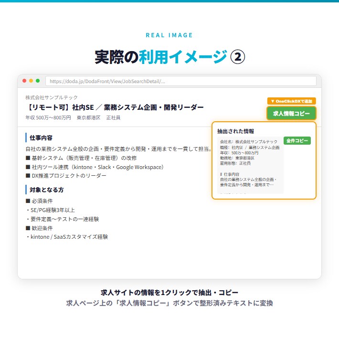This screenshot has height=339, width=339.
Task: Click the salary text 年収 500万～800万円
Action: (48, 117)
